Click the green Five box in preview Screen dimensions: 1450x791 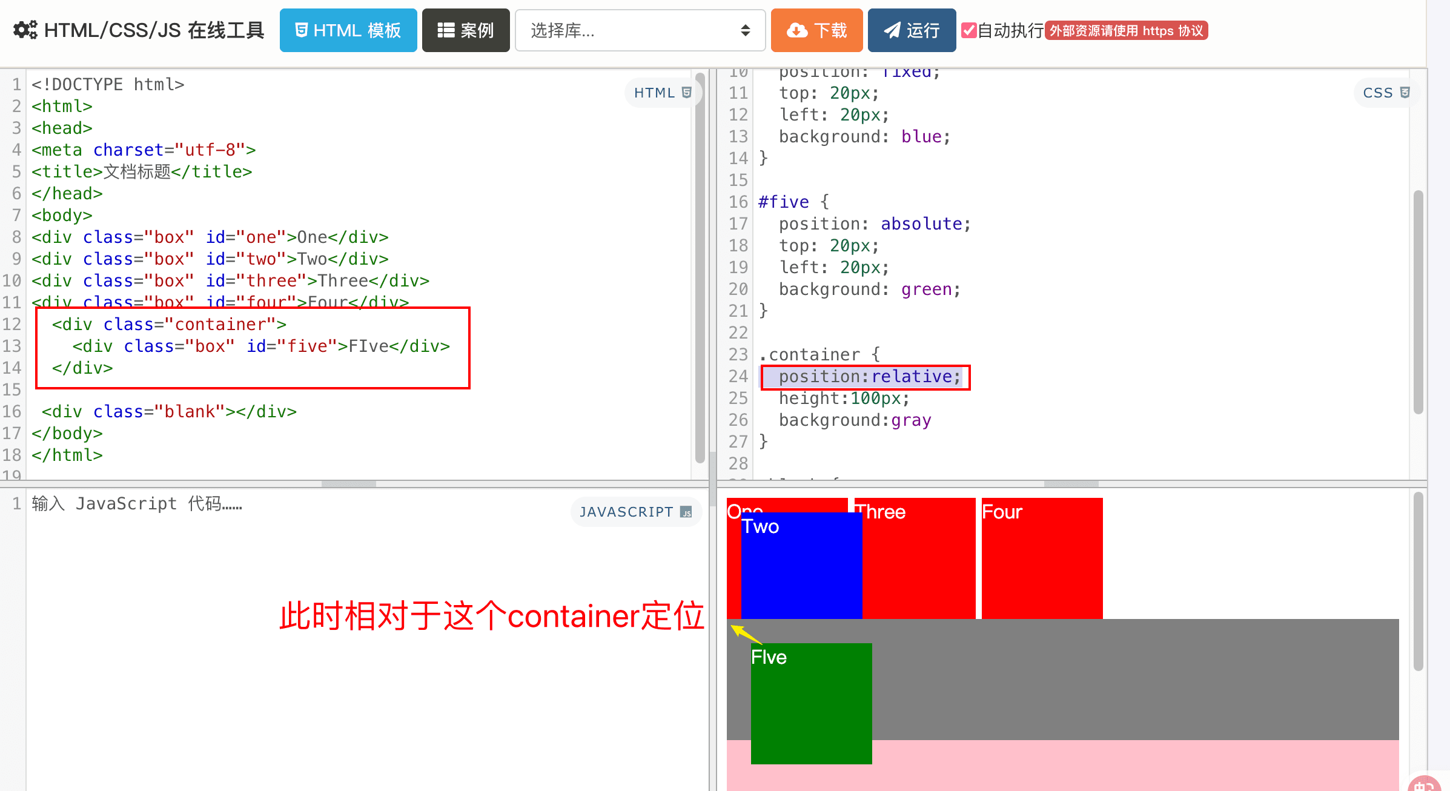click(811, 703)
